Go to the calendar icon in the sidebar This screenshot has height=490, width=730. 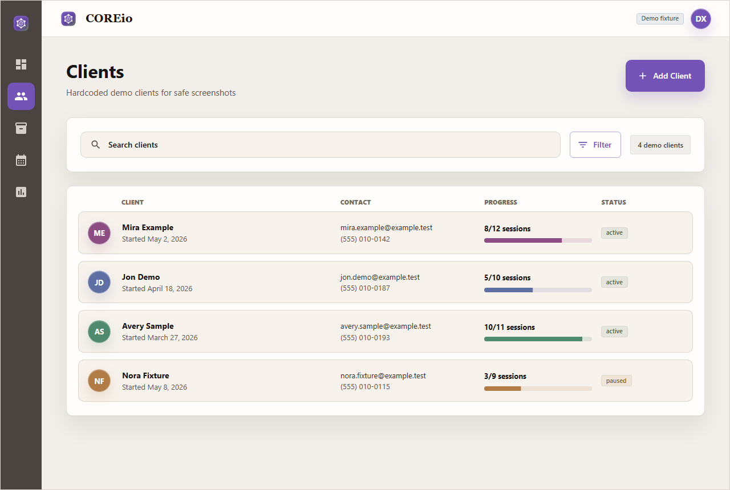click(21, 160)
